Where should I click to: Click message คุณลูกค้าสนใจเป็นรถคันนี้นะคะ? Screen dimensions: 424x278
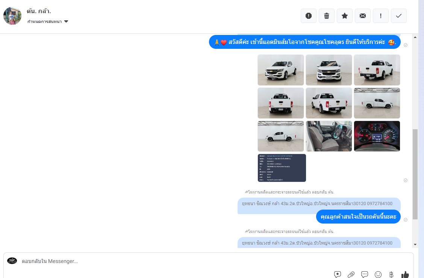pyautogui.click(x=358, y=217)
